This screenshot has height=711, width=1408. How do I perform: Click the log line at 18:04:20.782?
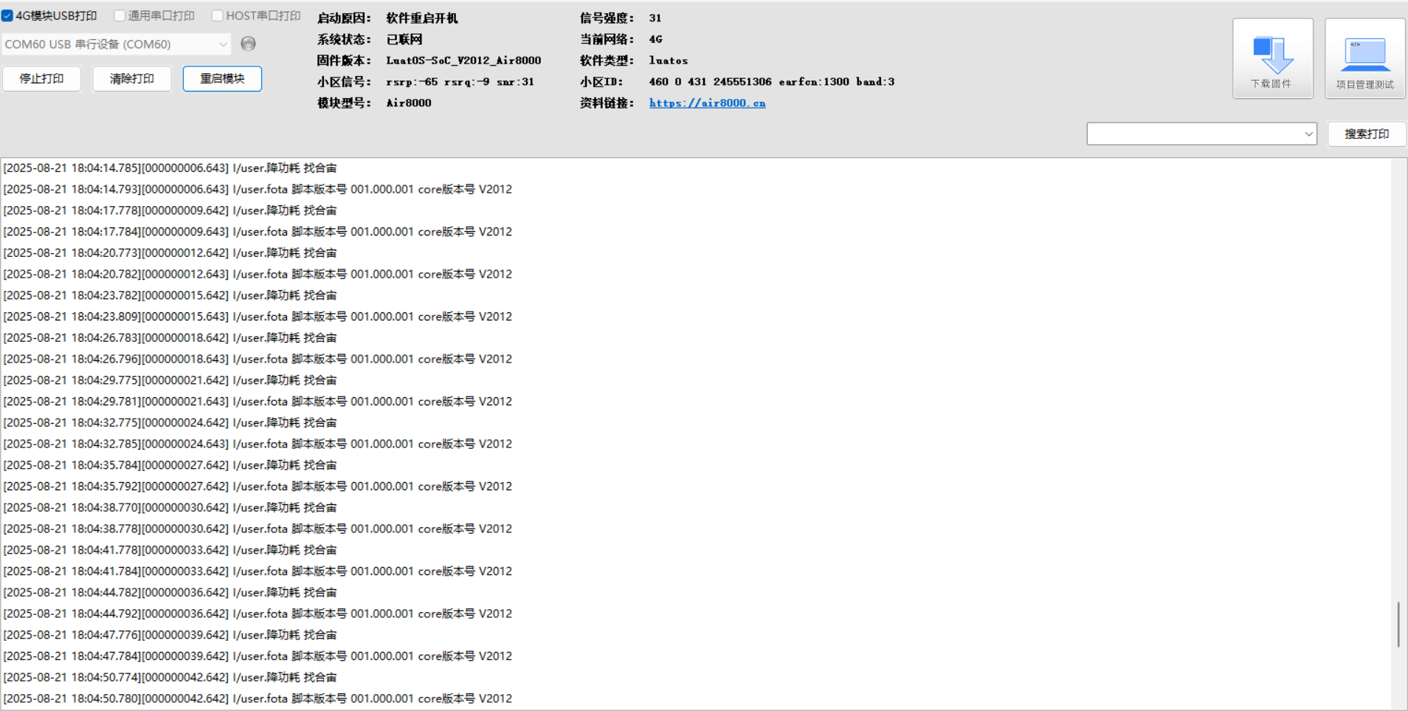tap(258, 275)
